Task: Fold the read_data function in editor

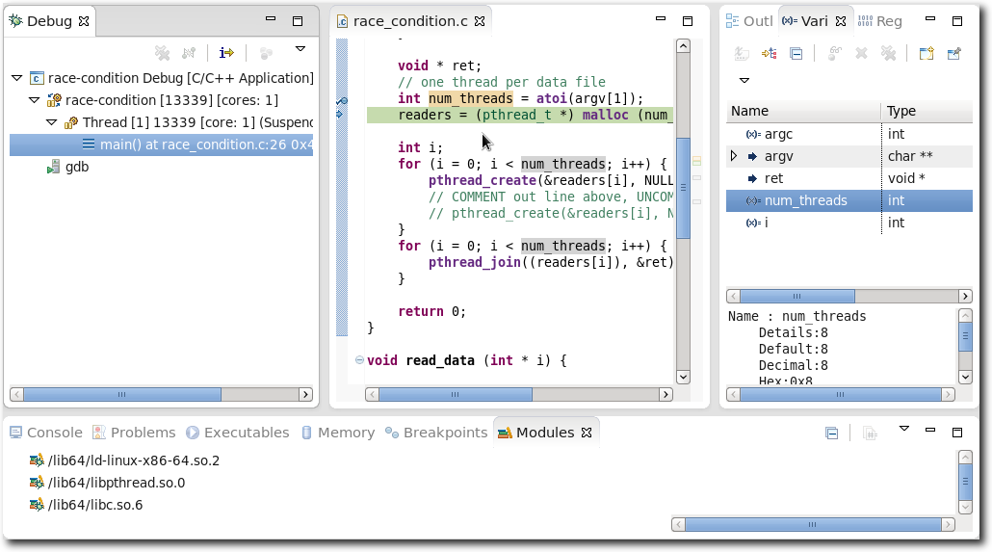Action: (x=359, y=360)
